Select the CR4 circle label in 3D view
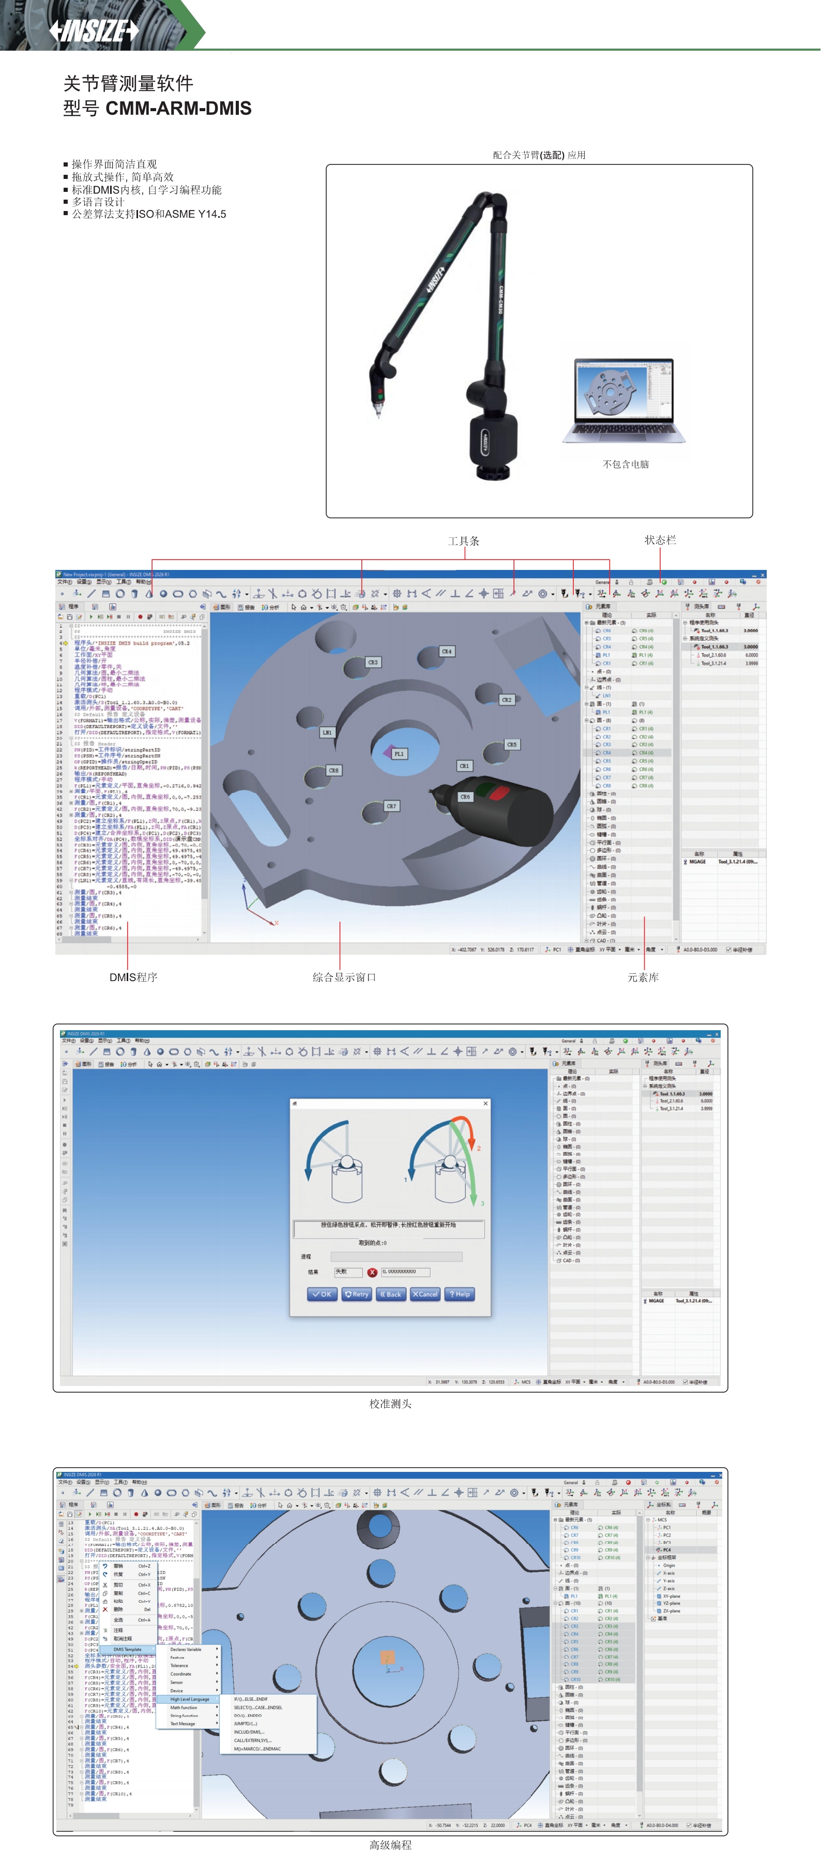The image size is (821, 1867). tap(446, 652)
